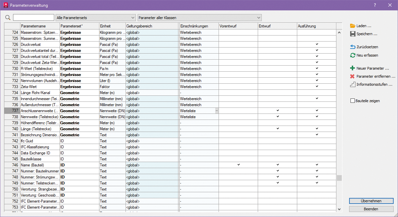
Task: Click the Zurücksetzen undo arrow icon
Action: 352,47
